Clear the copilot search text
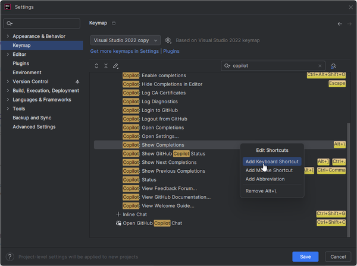This screenshot has width=357, height=266. 320,66
